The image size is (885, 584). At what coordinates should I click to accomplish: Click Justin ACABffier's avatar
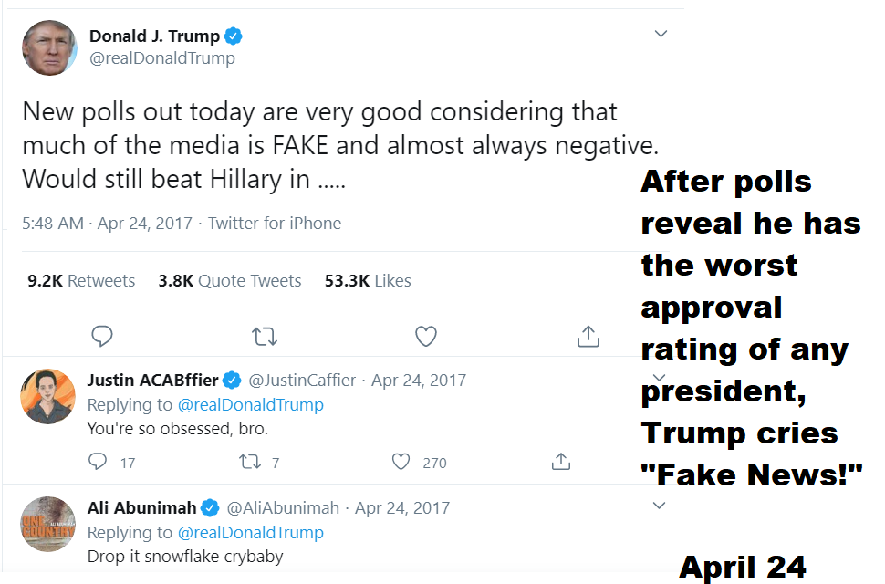pos(47,396)
